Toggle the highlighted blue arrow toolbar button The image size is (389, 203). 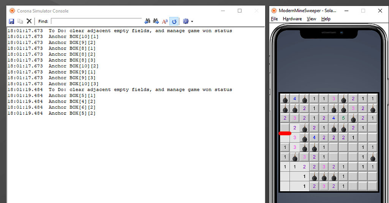pyautogui.click(x=174, y=21)
